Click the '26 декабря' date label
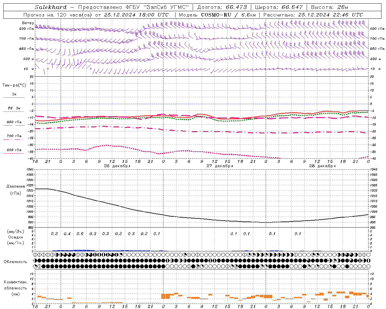Image resolution: width=386 pixels, height=309 pixels. click(117, 166)
